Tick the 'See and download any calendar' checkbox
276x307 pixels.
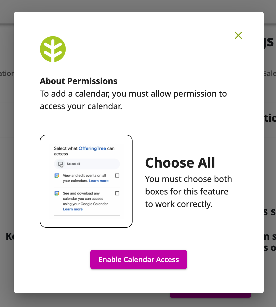[x=117, y=193]
